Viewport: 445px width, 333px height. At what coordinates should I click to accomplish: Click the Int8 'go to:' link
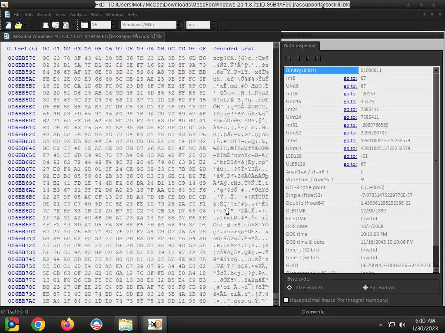[x=350, y=78]
